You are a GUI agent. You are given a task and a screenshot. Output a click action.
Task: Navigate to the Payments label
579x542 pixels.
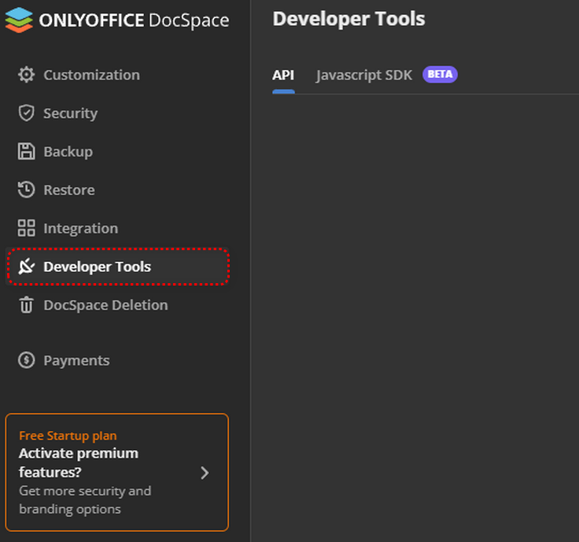76,360
